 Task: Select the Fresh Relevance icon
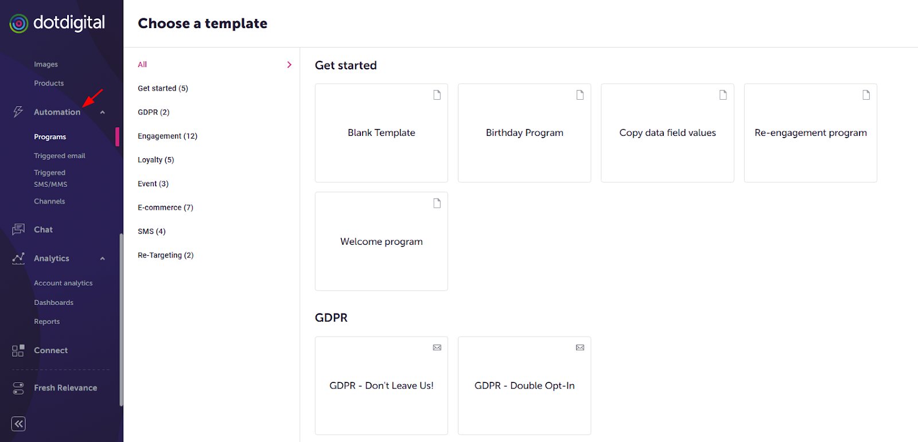(x=18, y=388)
